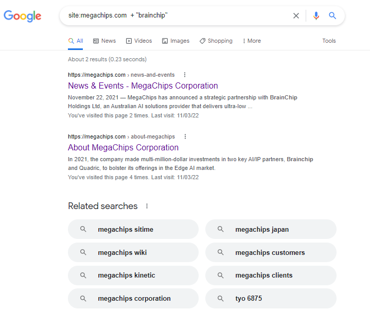This screenshot has height=310, width=370.
Task: Start voice search with microphone icon
Action: 316,15
